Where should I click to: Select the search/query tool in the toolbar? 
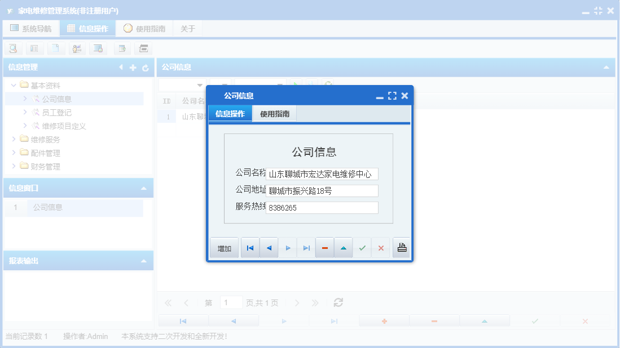12,48
